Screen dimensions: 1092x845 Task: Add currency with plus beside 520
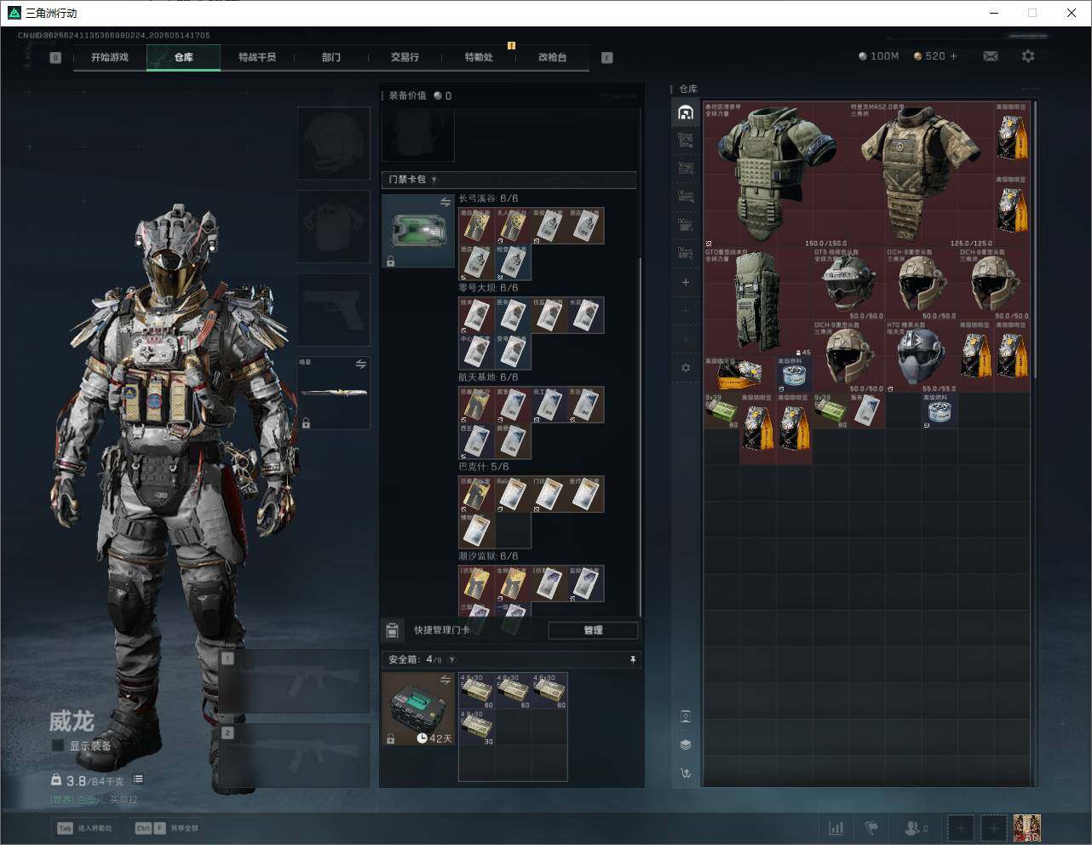(953, 56)
